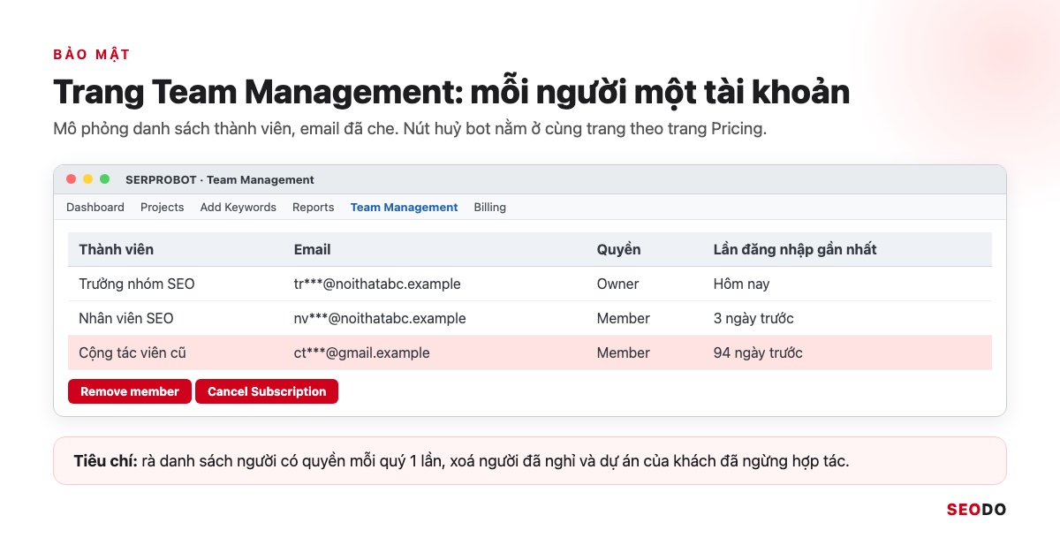Maximize the window with the green dot

[x=105, y=179]
